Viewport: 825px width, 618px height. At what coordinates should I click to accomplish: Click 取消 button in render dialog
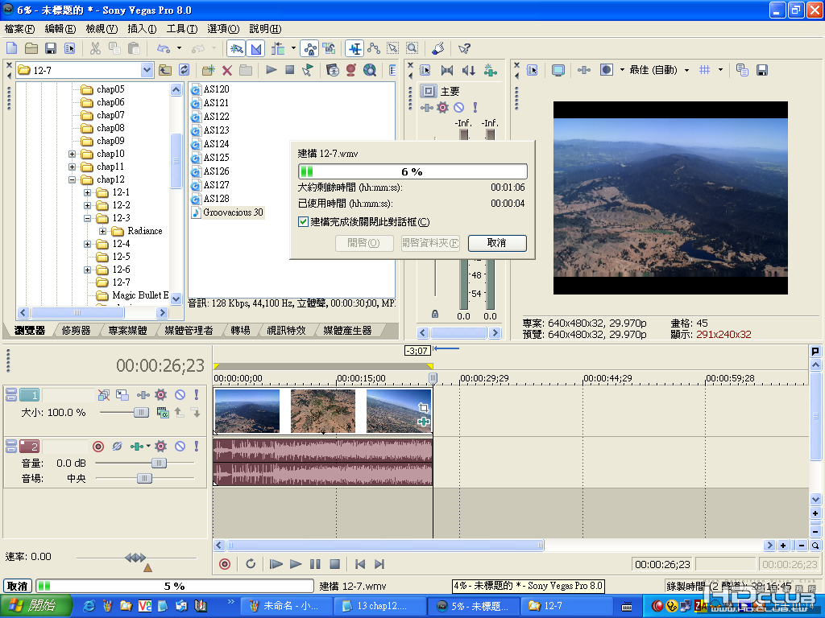click(497, 243)
